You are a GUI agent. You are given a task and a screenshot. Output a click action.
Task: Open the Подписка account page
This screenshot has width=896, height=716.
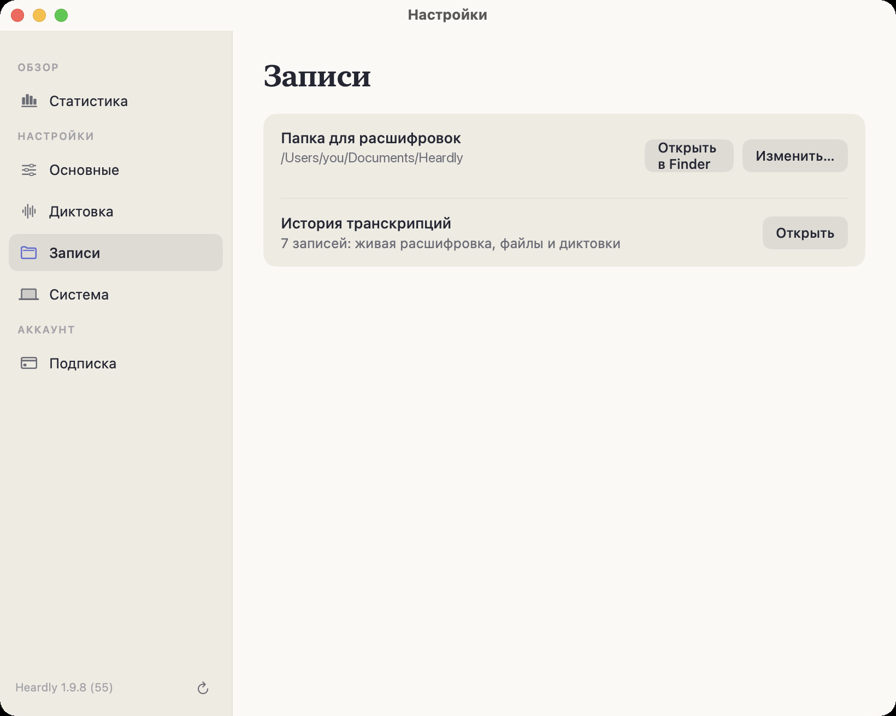pos(116,363)
